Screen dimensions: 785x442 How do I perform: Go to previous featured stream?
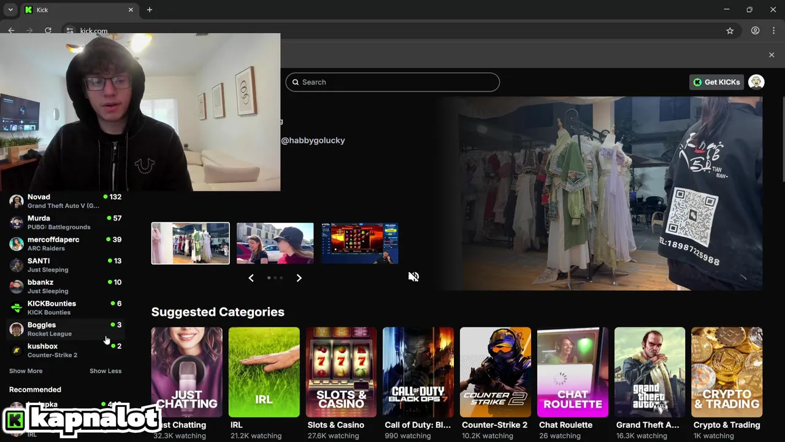251,278
